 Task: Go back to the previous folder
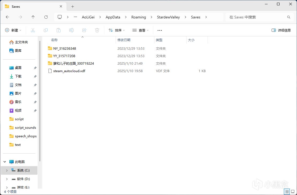pos(7,17)
